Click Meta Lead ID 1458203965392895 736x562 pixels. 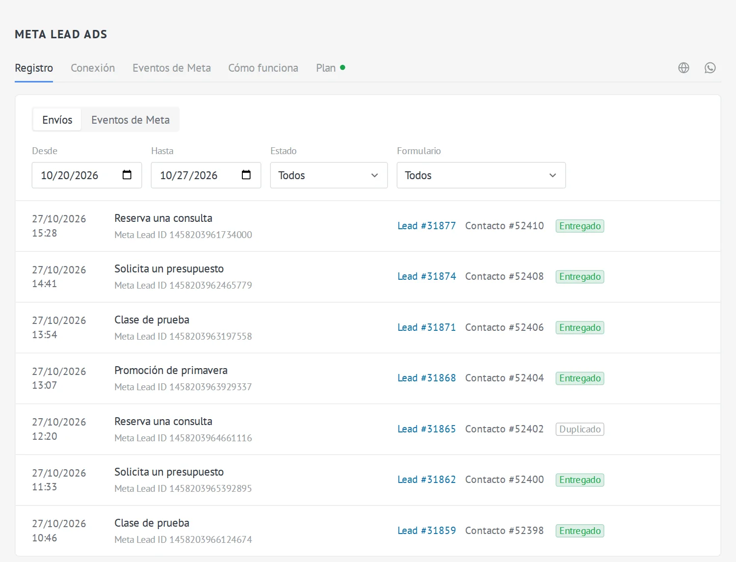[183, 488]
